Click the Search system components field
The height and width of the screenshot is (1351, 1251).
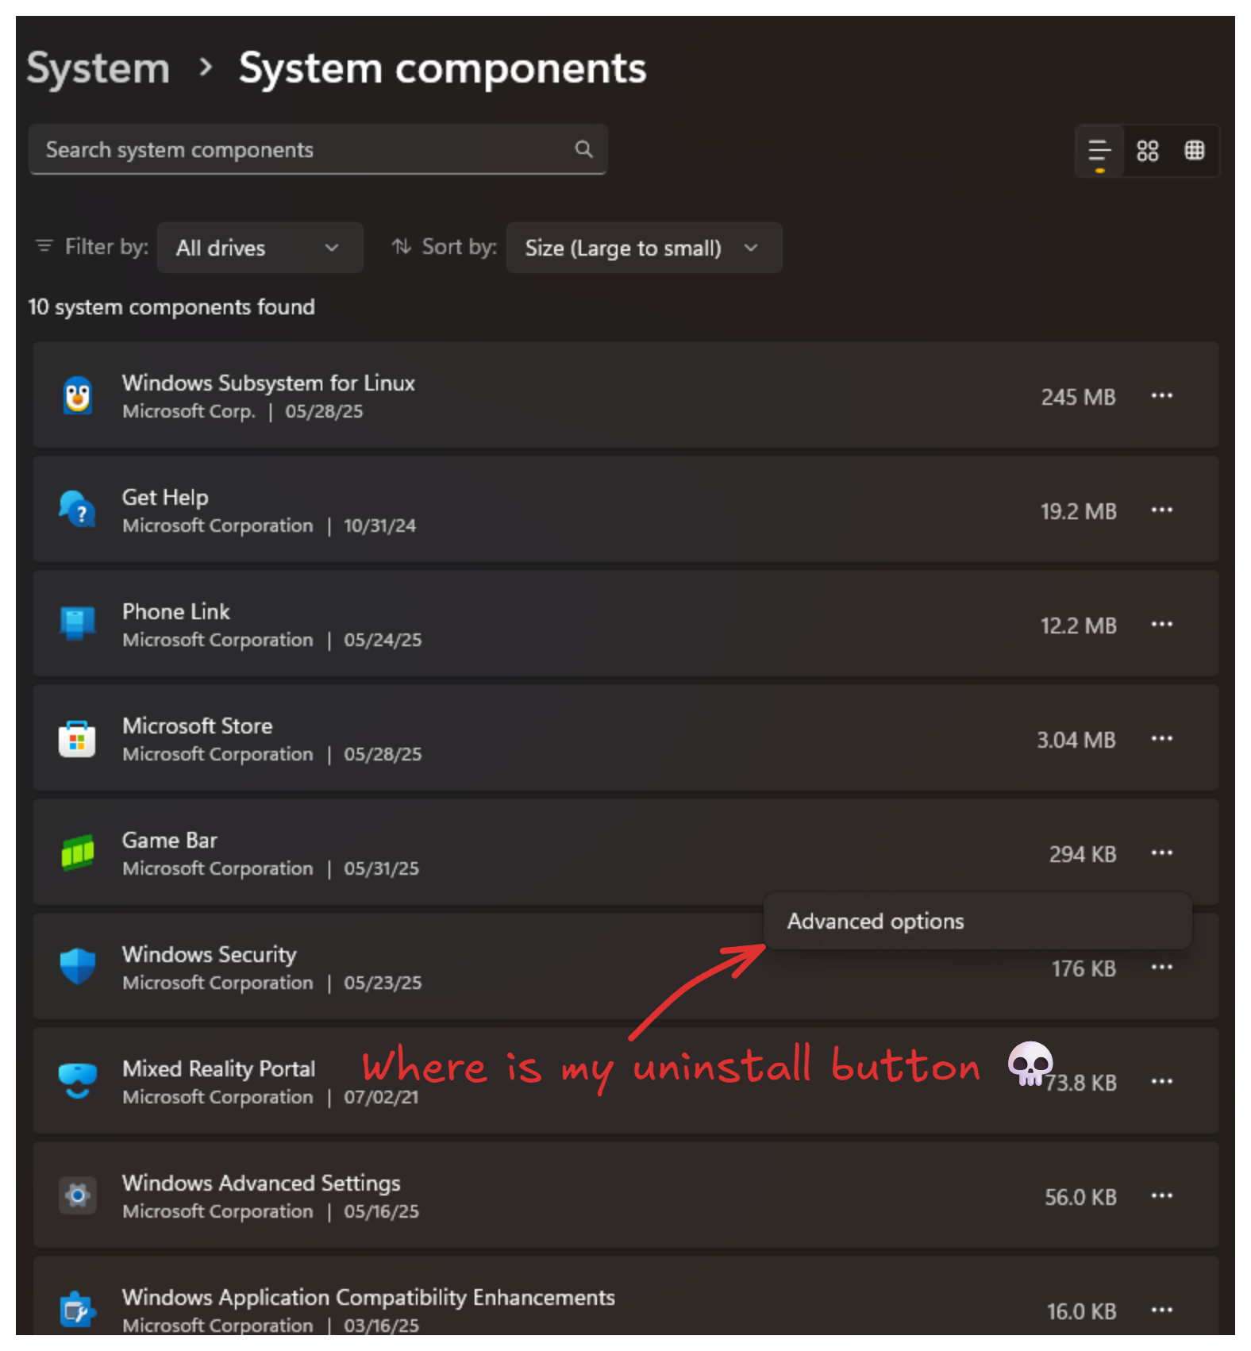318,149
